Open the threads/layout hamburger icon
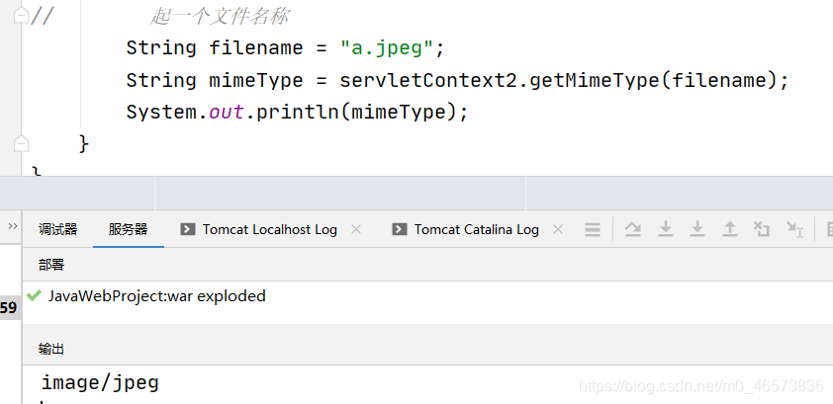 [593, 229]
